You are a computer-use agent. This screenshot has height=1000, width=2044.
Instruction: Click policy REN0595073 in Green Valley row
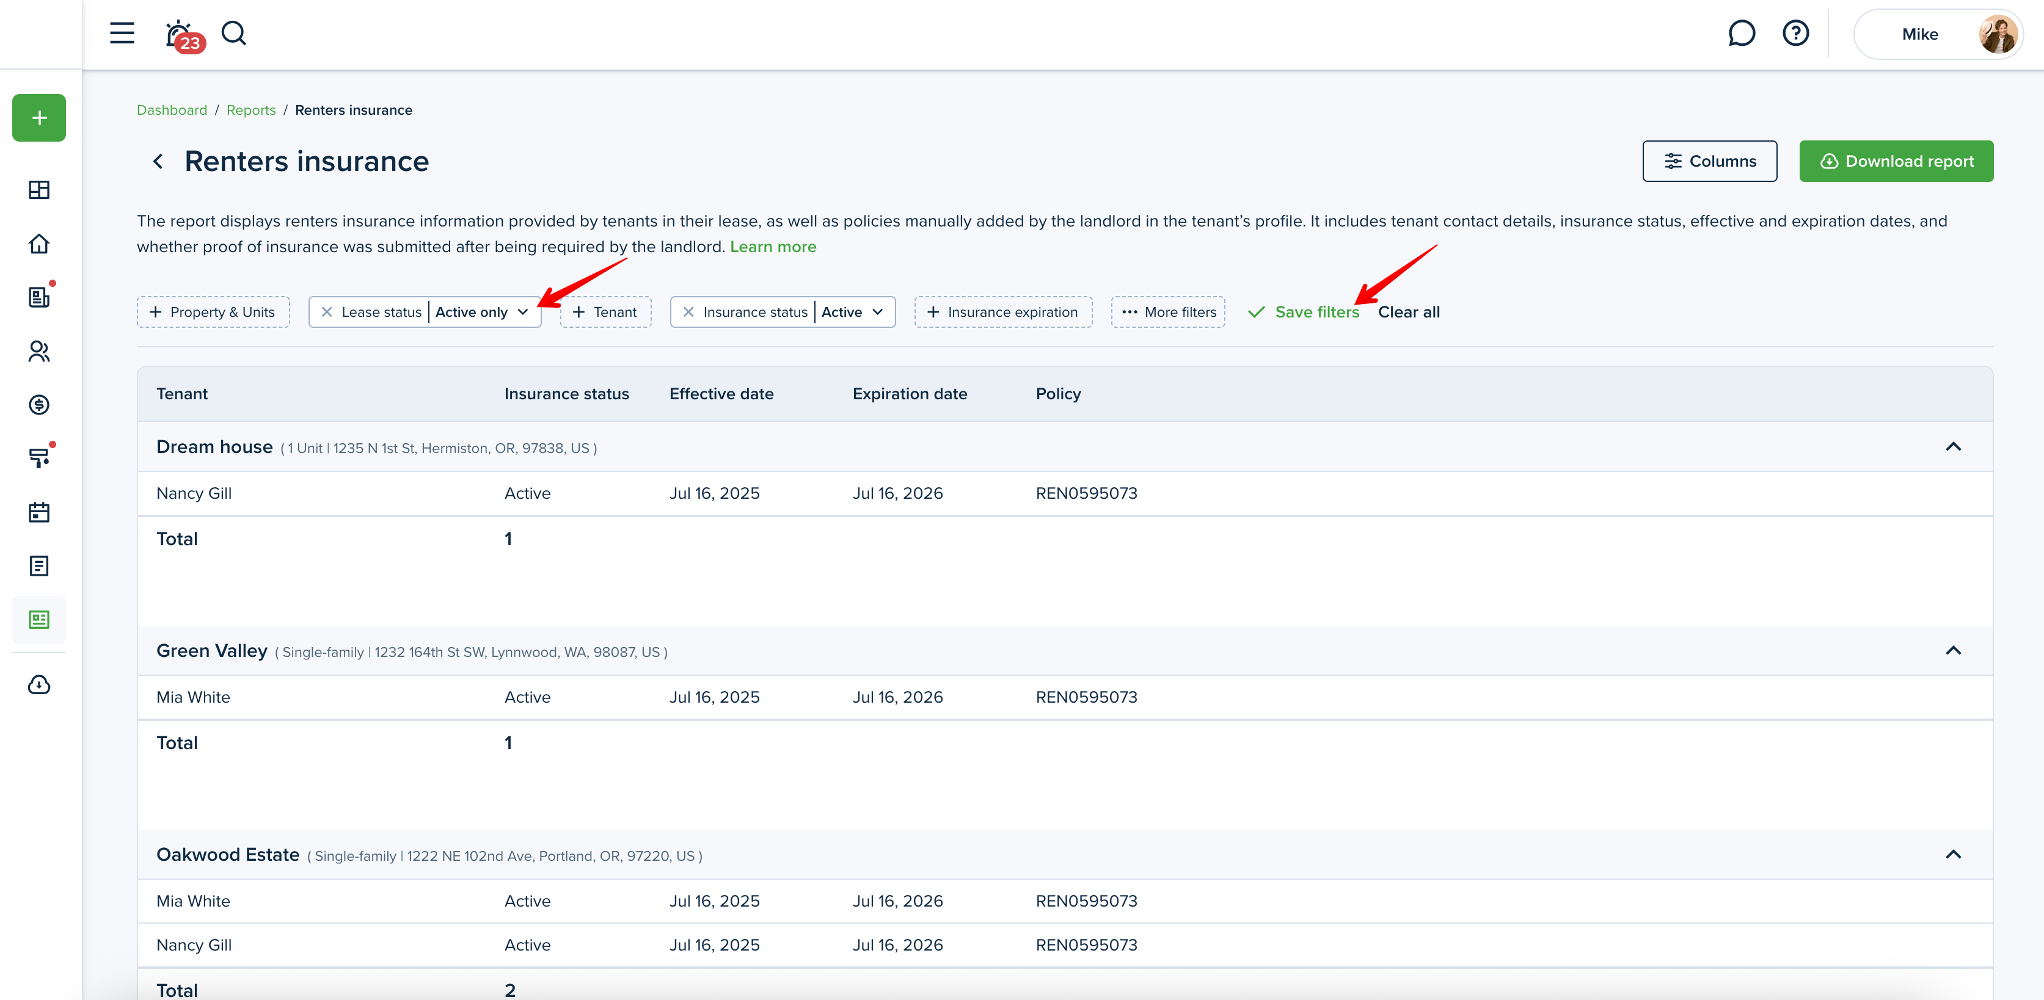tap(1086, 697)
